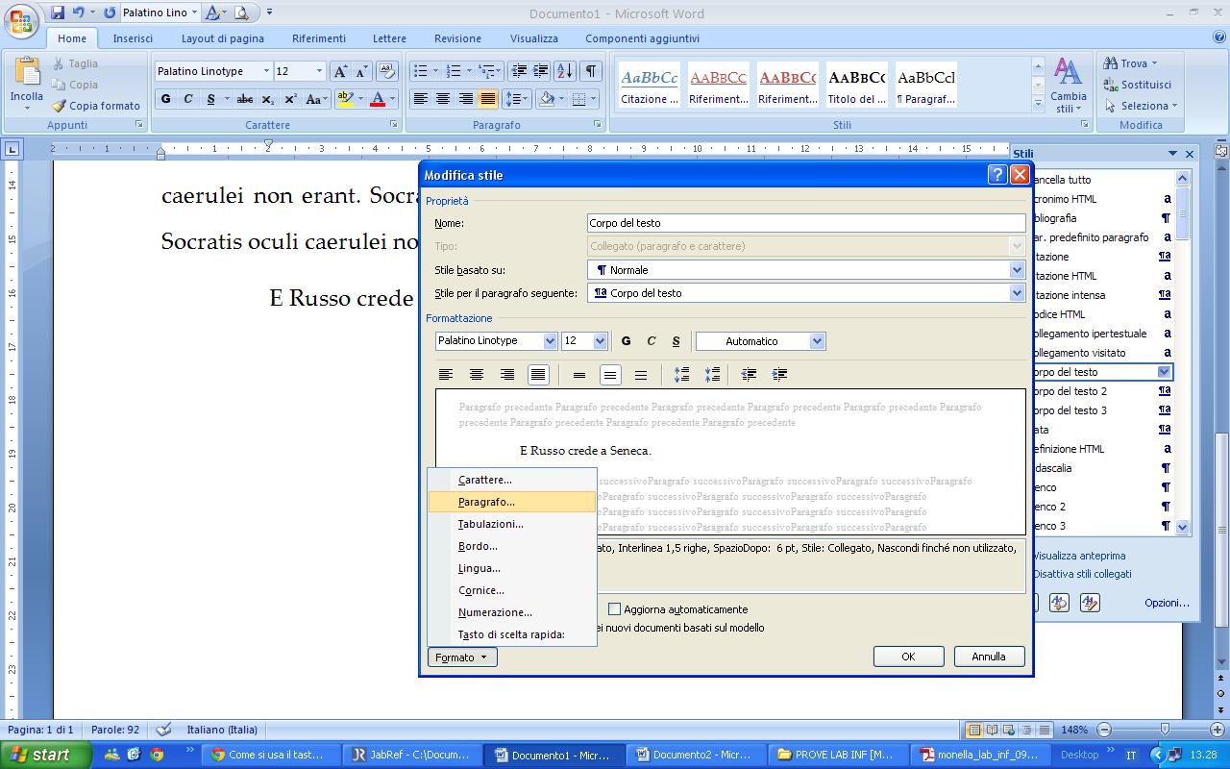Click Annulla in dialog
1230x769 pixels.
(989, 657)
